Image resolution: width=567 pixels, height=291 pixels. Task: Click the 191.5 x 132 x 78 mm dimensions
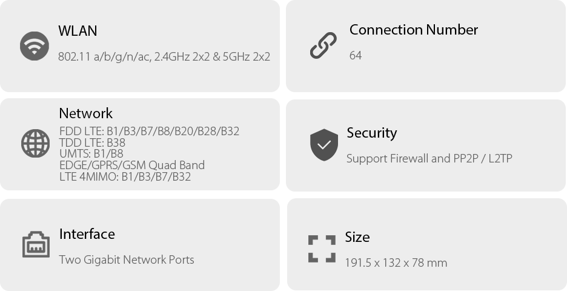click(396, 263)
